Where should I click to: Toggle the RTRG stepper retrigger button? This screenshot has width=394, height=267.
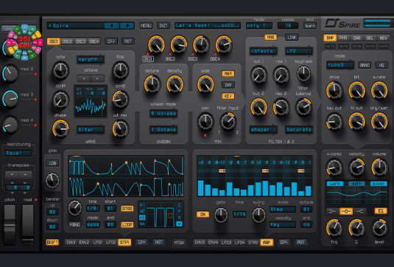coord(127,209)
